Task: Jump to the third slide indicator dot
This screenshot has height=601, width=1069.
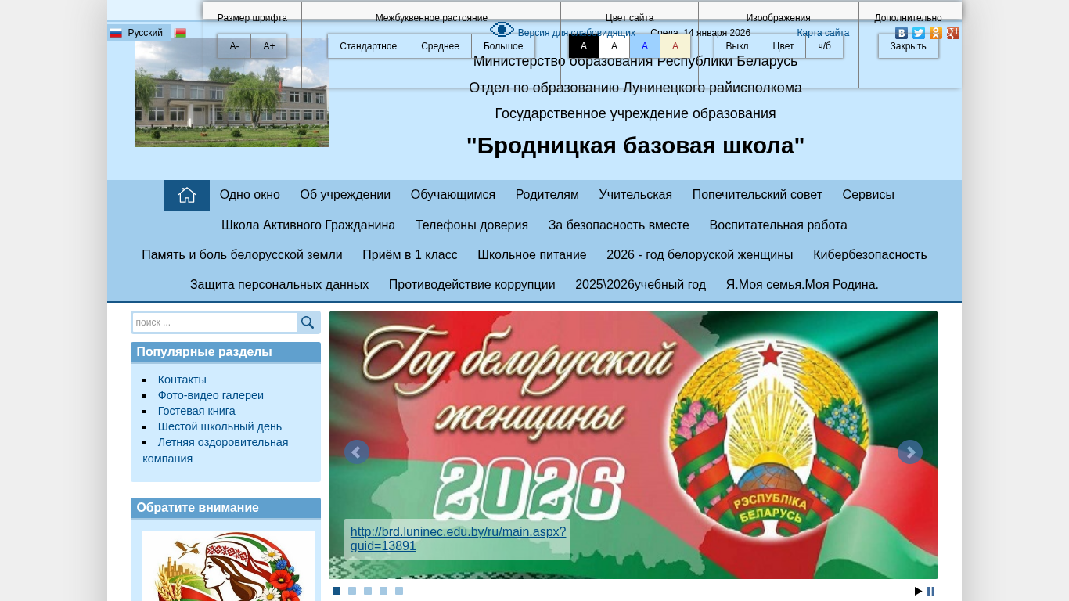Action: coord(368,591)
